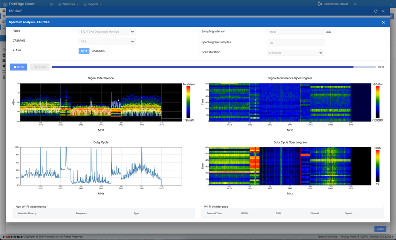Click the Combined Default account icon

pos(320,4)
